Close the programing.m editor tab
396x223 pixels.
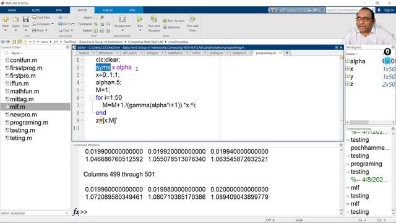pos(280,53)
